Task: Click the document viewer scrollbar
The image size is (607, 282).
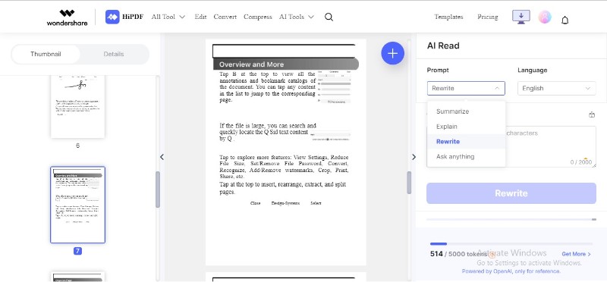Action: tap(409, 183)
